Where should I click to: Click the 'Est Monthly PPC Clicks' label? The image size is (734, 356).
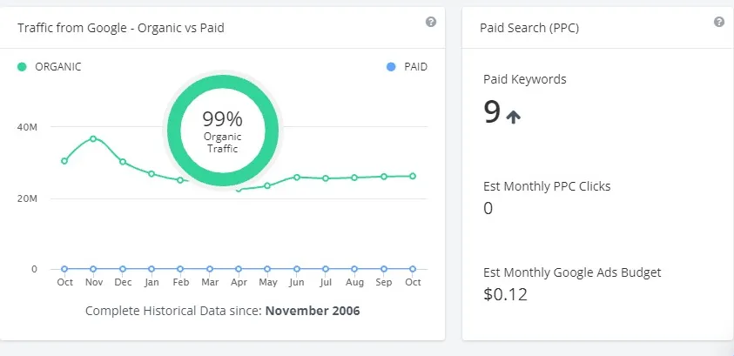[547, 186]
